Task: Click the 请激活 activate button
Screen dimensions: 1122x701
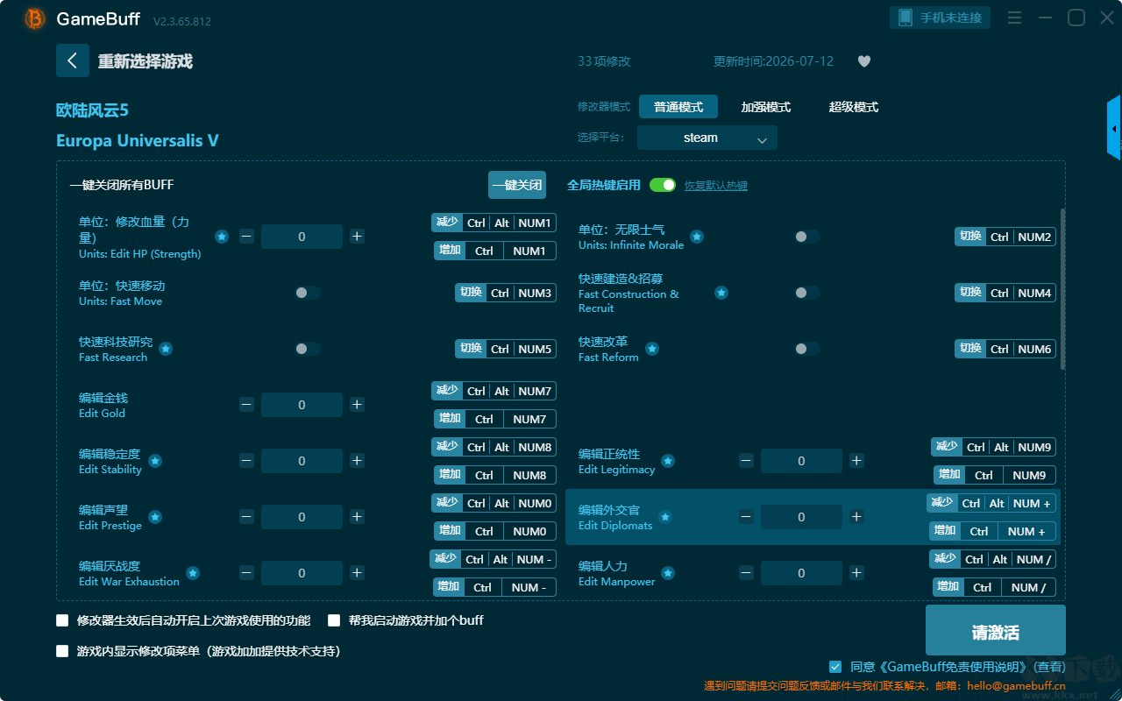Action: (996, 632)
